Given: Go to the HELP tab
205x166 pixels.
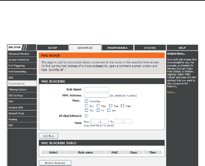Looking at the screenshot, I should click(182, 48).
